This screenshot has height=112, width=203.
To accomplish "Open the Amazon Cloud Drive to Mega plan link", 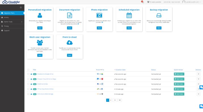I will pos(46,79).
